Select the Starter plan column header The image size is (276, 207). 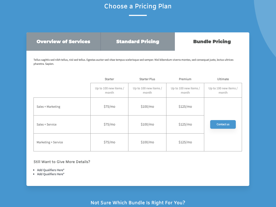pos(109,79)
